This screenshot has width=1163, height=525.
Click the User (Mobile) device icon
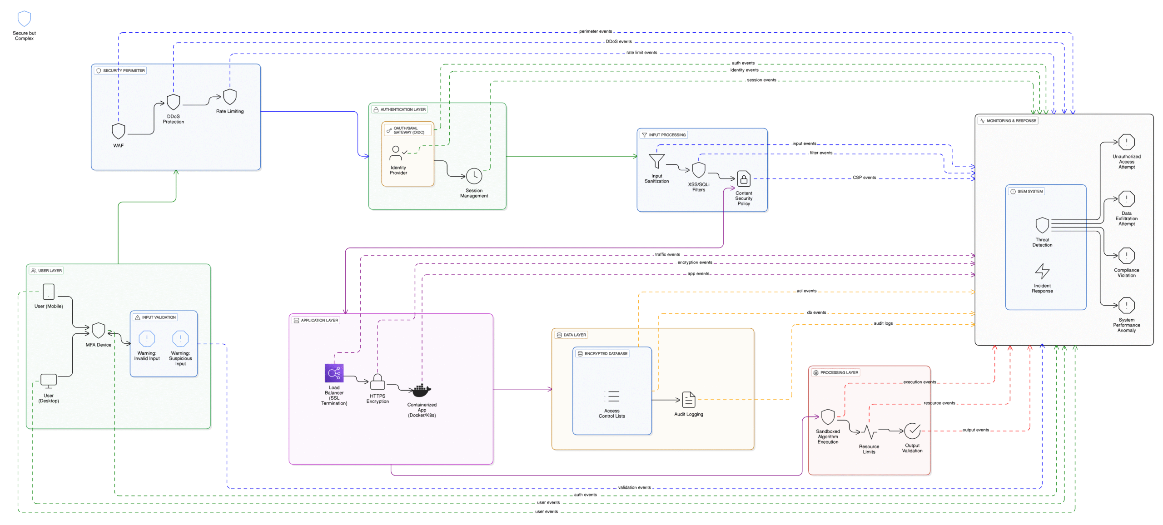coord(49,292)
